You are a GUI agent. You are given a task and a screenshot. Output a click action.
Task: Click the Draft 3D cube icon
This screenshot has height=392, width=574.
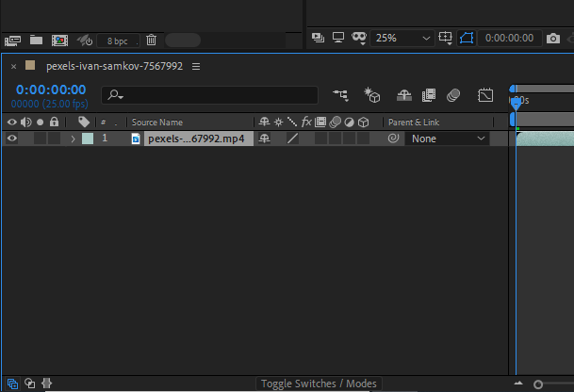coord(372,95)
